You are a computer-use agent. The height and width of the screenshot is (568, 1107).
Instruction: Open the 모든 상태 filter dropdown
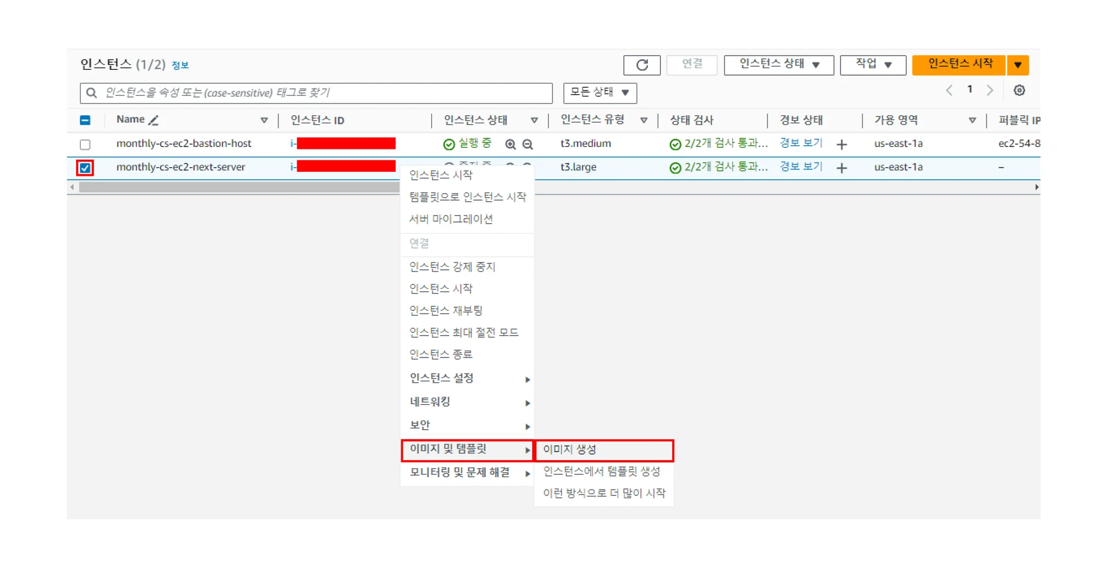(600, 93)
